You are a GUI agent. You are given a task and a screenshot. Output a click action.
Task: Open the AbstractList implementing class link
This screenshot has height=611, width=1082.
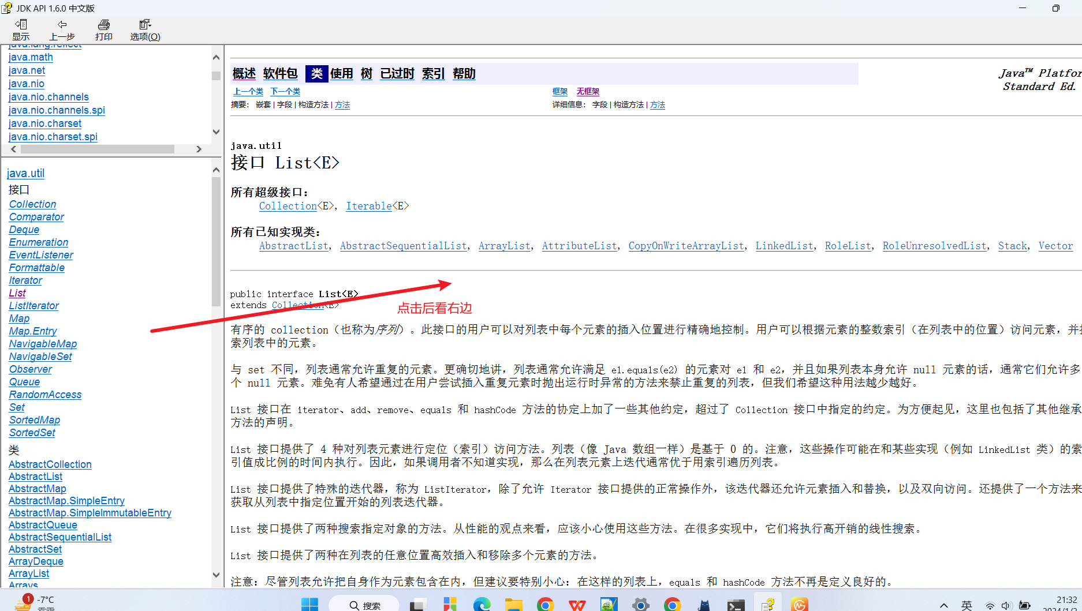(x=293, y=246)
